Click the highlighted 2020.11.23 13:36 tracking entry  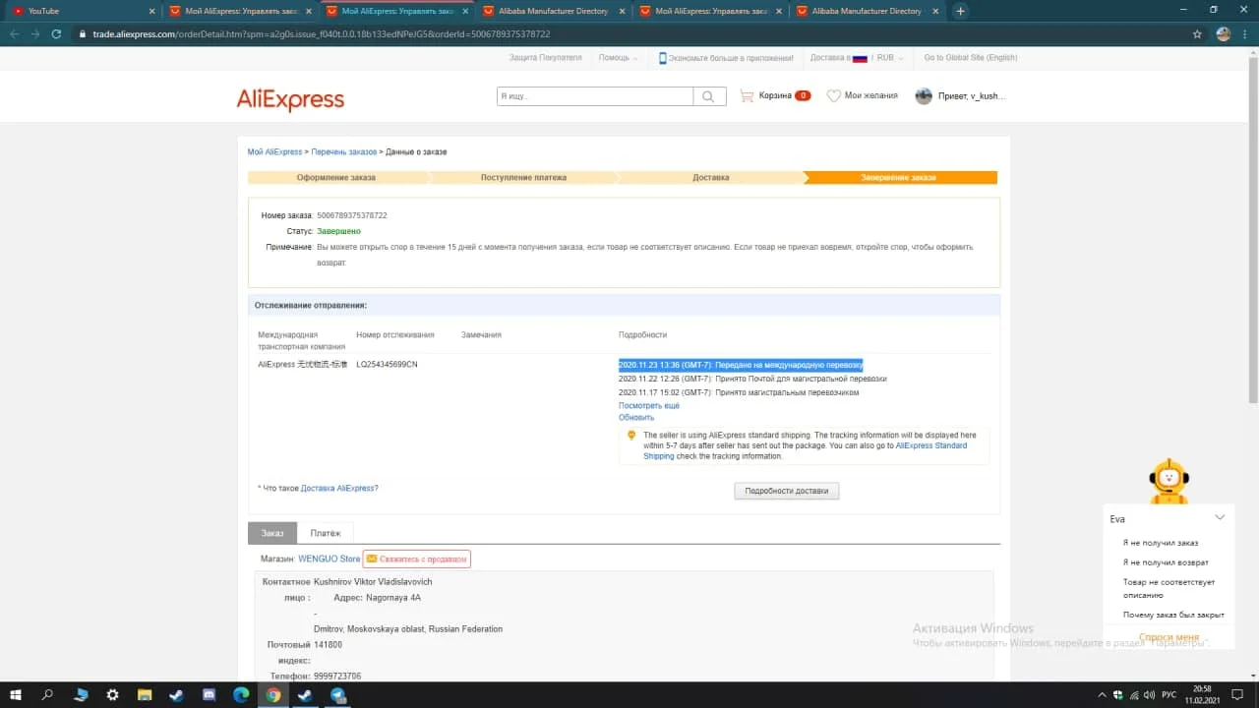pyautogui.click(x=741, y=365)
